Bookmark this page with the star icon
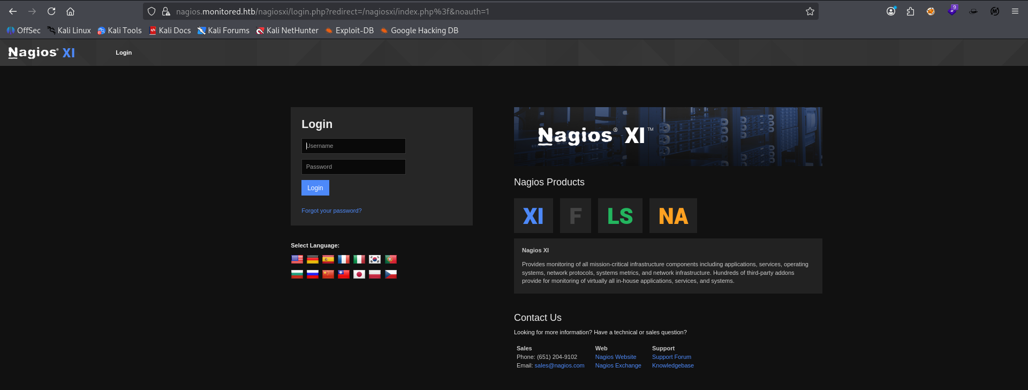 point(810,11)
